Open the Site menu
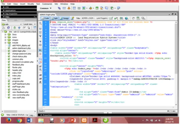Screen dimensions: 180x125 [x=56, y=4]
